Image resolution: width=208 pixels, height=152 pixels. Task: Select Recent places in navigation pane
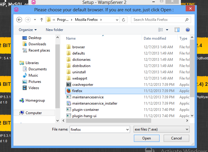coord(36,50)
